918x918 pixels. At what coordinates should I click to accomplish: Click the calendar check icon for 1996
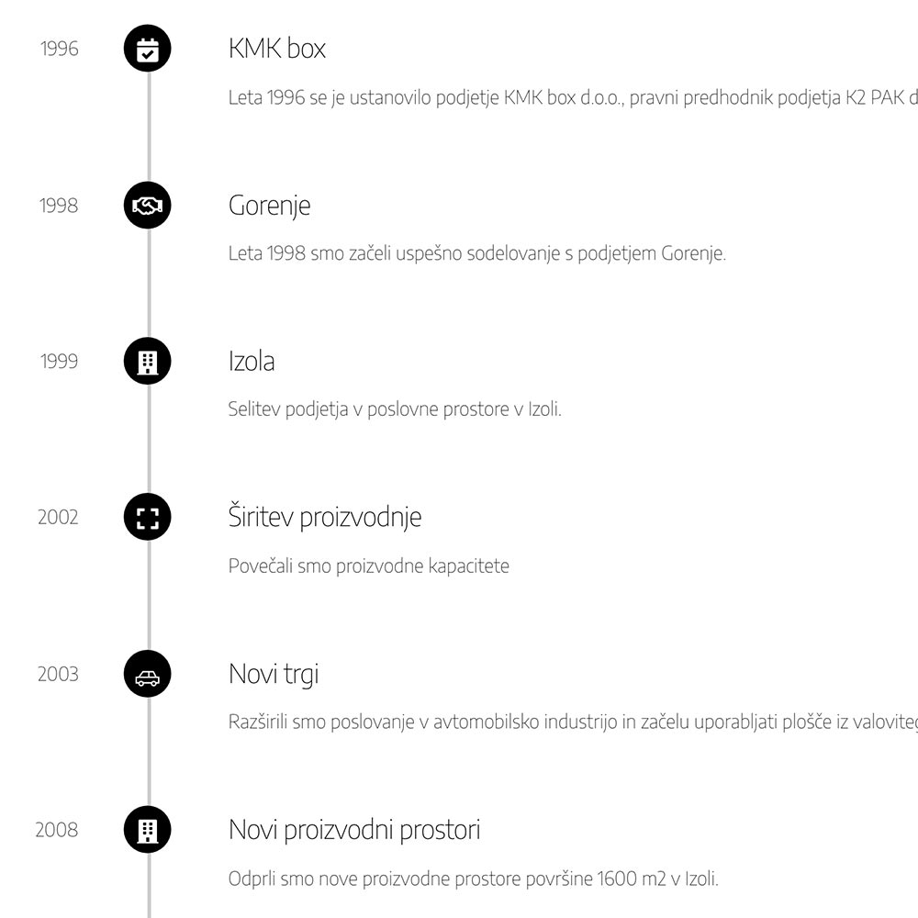pyautogui.click(x=147, y=49)
